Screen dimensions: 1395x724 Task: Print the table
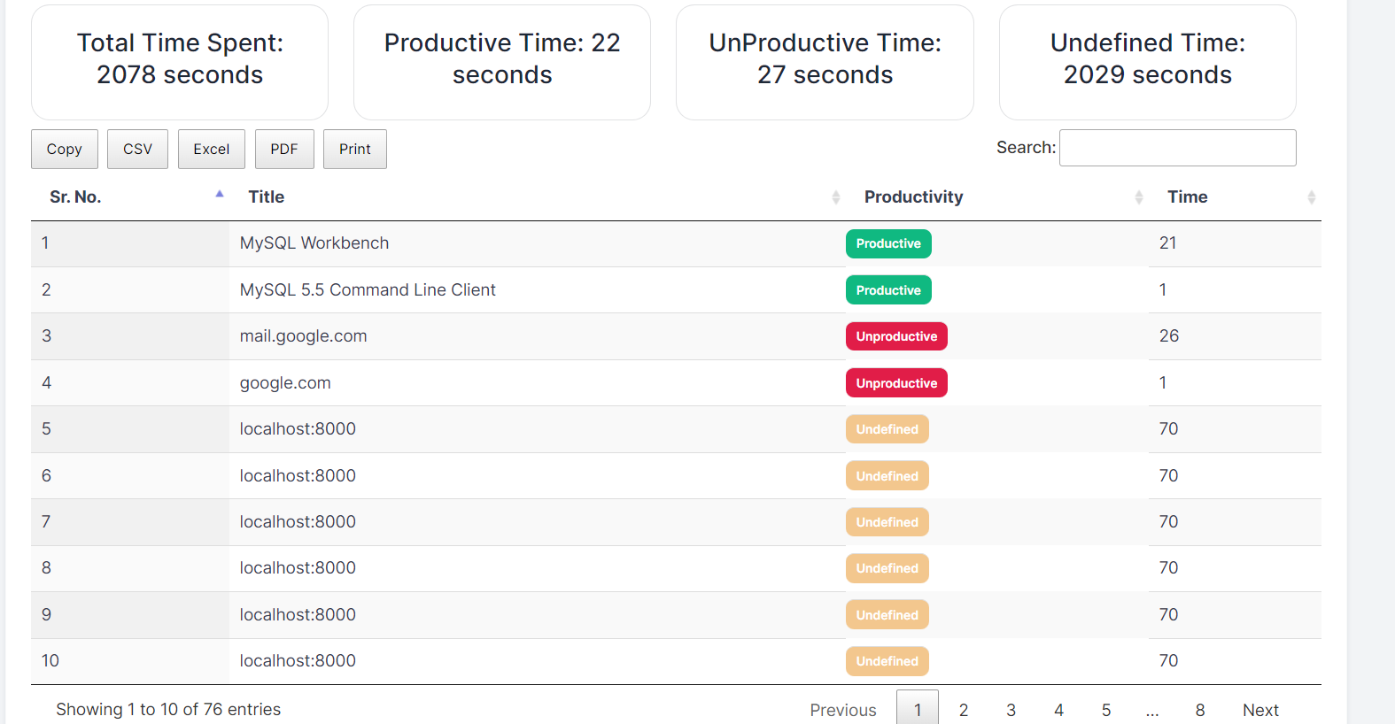[x=354, y=149]
